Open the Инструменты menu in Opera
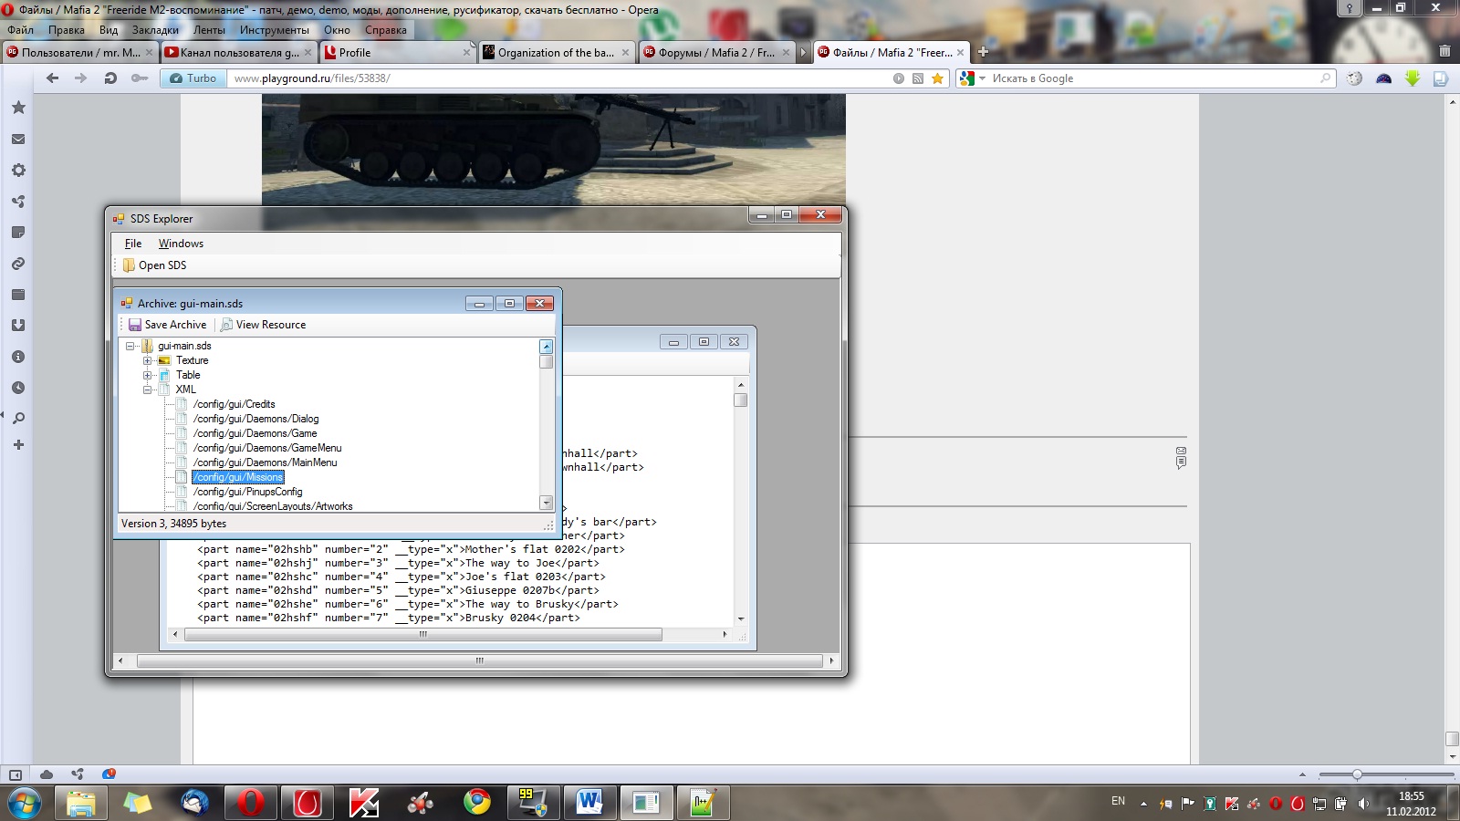The height and width of the screenshot is (821, 1460). [275, 30]
